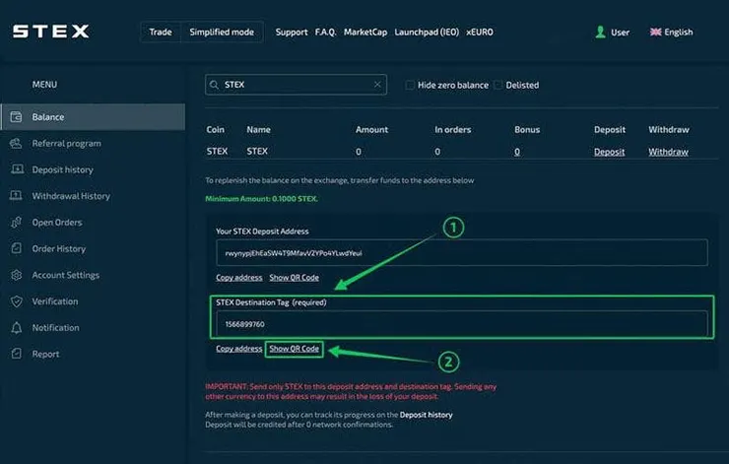
Task: Click the STEX Deposit Address field
Action: point(462,253)
